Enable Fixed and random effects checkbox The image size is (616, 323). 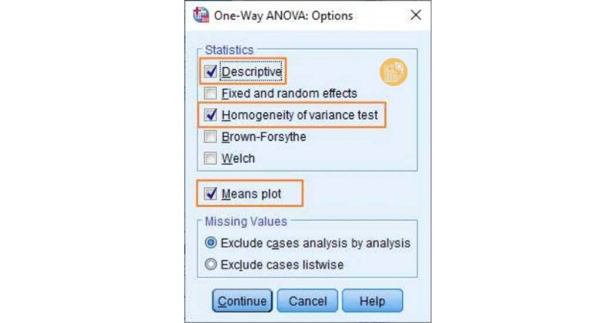pyautogui.click(x=211, y=93)
